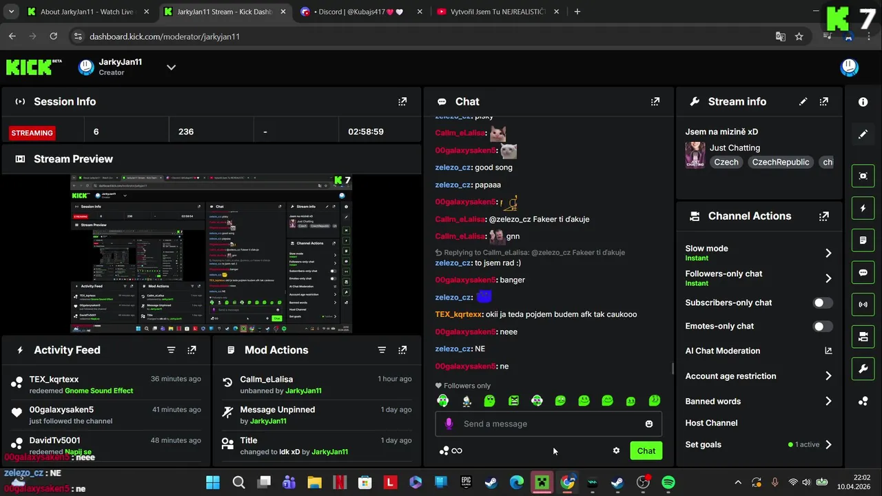Open a new browser tab

(x=577, y=12)
